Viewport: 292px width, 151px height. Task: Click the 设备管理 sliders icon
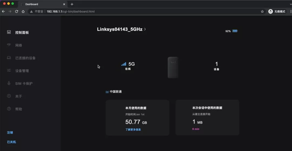(x=9, y=71)
